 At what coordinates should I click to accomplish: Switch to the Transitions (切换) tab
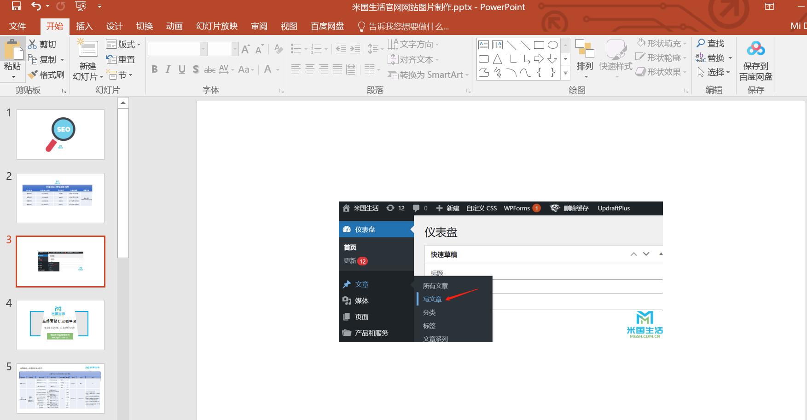pyautogui.click(x=144, y=26)
